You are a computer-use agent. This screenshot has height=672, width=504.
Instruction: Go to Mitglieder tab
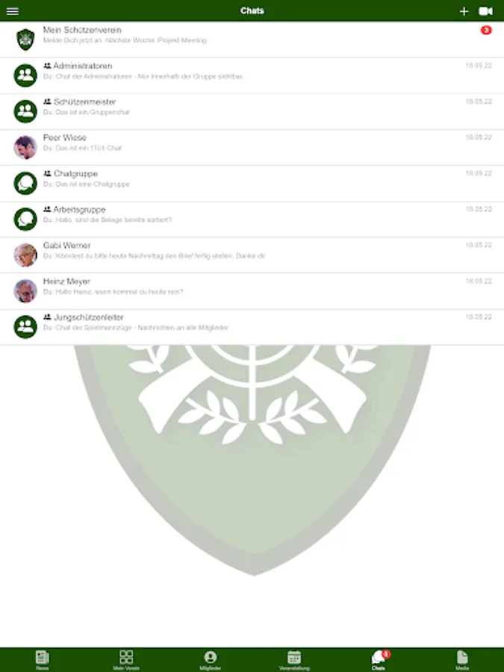[210, 656]
